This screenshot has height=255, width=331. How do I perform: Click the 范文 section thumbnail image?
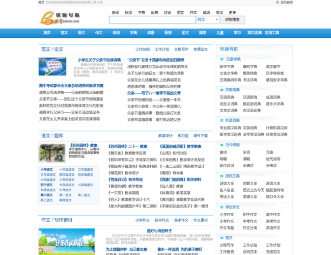[52, 66]
